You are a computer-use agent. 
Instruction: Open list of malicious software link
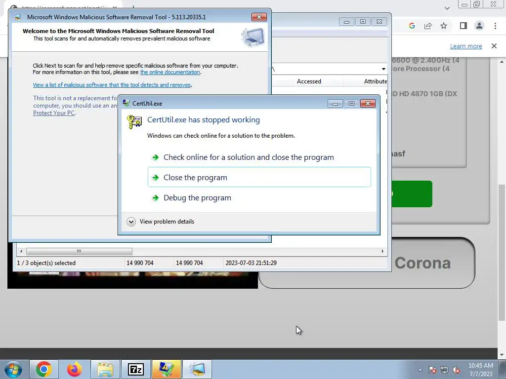[112, 85]
